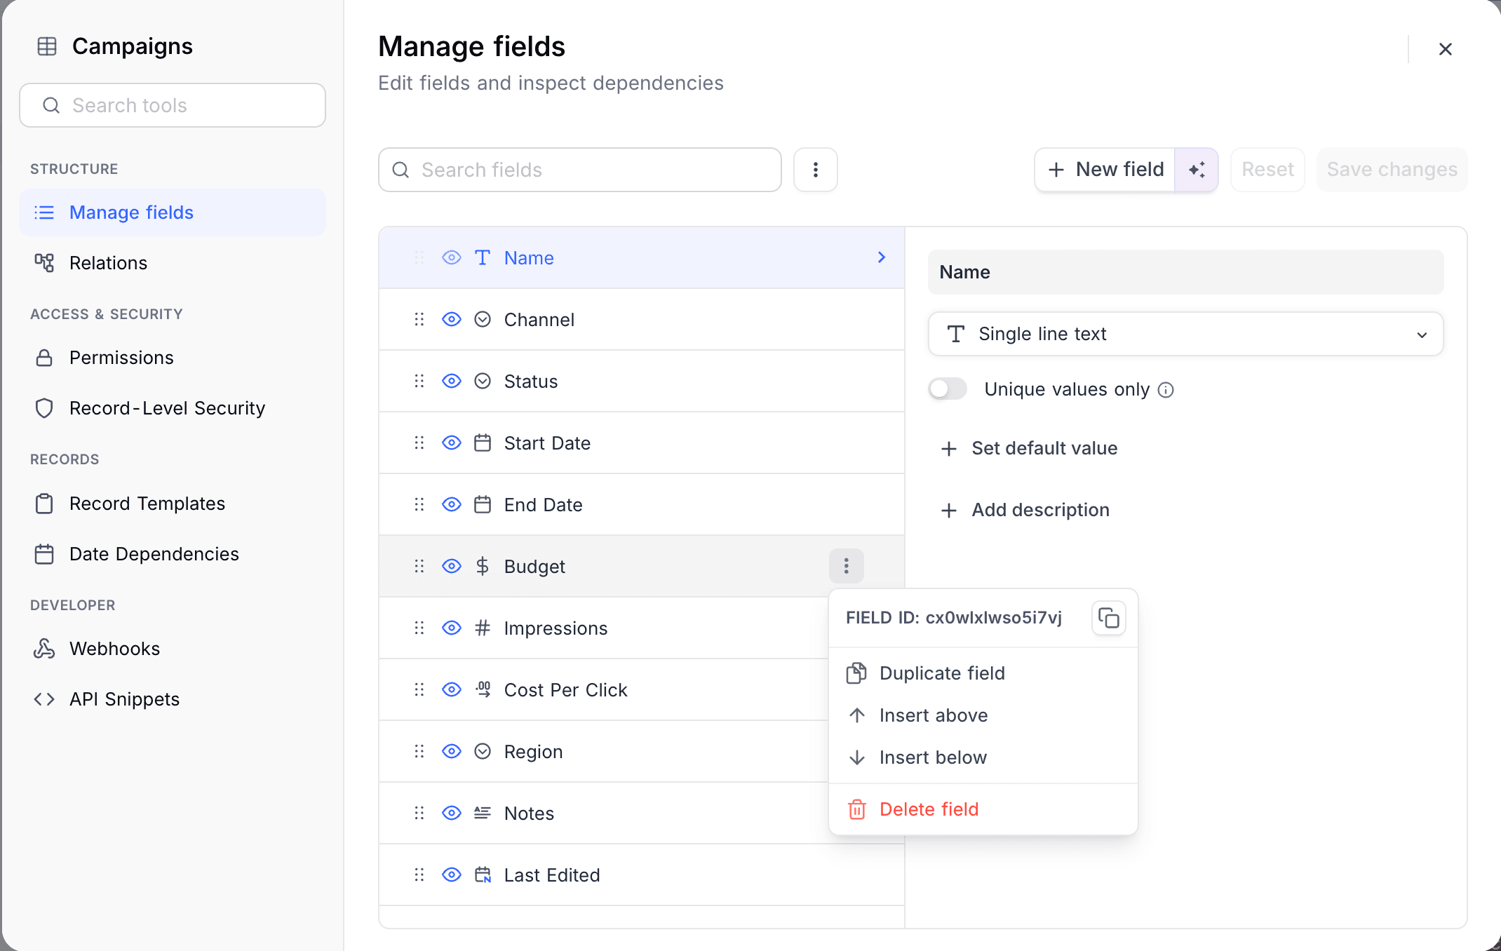This screenshot has width=1501, height=951.
Task: Open the Single line text type dropdown
Action: 1185,334
